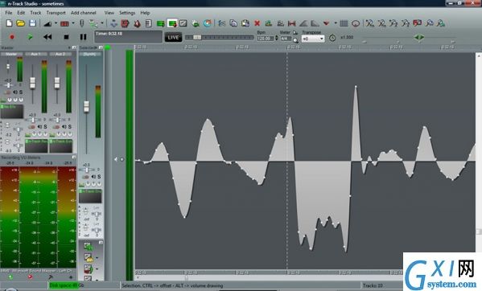Open the Help menu
The height and width of the screenshot is (291, 482).
tap(145, 13)
